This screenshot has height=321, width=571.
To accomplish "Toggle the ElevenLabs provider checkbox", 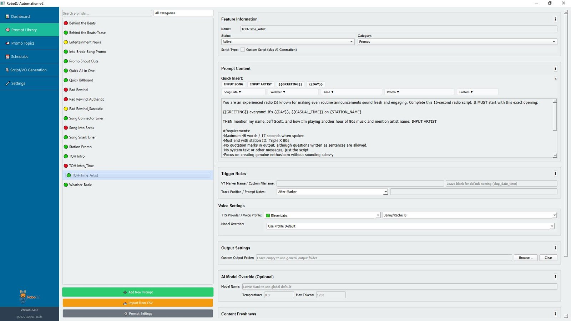I will tap(268, 215).
